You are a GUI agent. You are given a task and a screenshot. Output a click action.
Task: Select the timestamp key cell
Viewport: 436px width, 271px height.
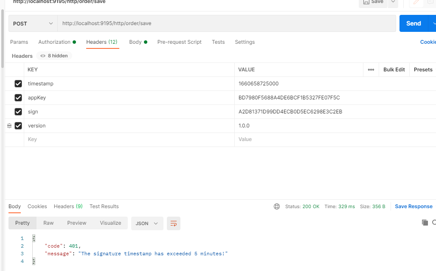(129, 84)
